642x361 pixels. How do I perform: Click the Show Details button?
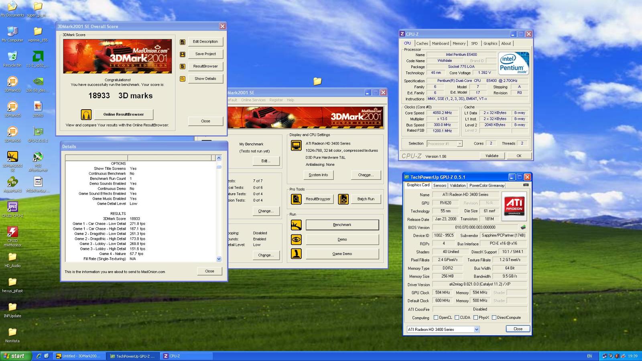(x=205, y=79)
